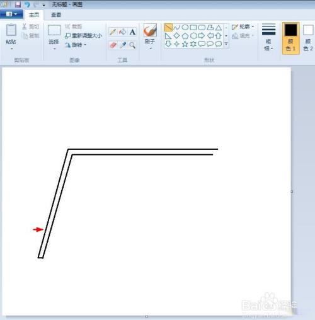Viewport: 315px width, 320px height.
Task: Select the Left arrow shape
Action: coord(210,36)
